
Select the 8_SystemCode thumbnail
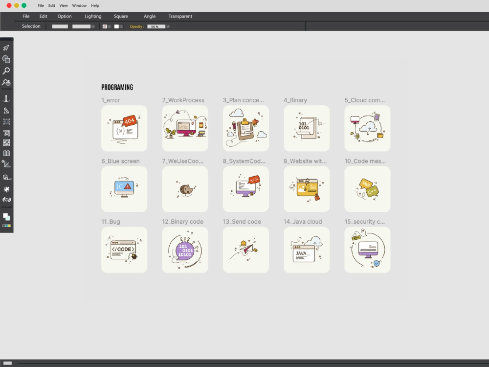coord(246,189)
